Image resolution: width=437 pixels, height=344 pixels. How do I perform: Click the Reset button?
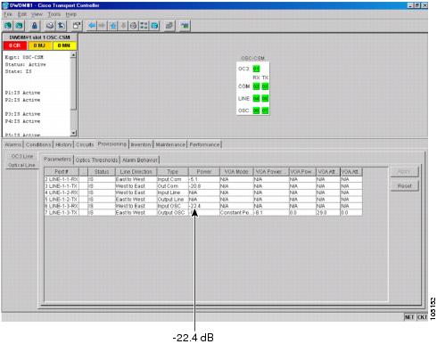[404, 186]
